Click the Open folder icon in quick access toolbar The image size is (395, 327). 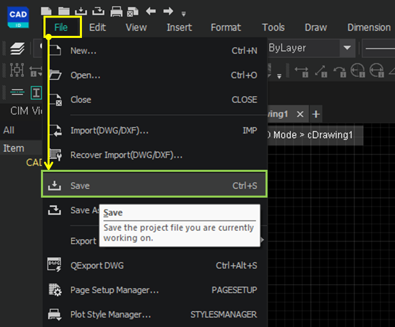pos(64,11)
